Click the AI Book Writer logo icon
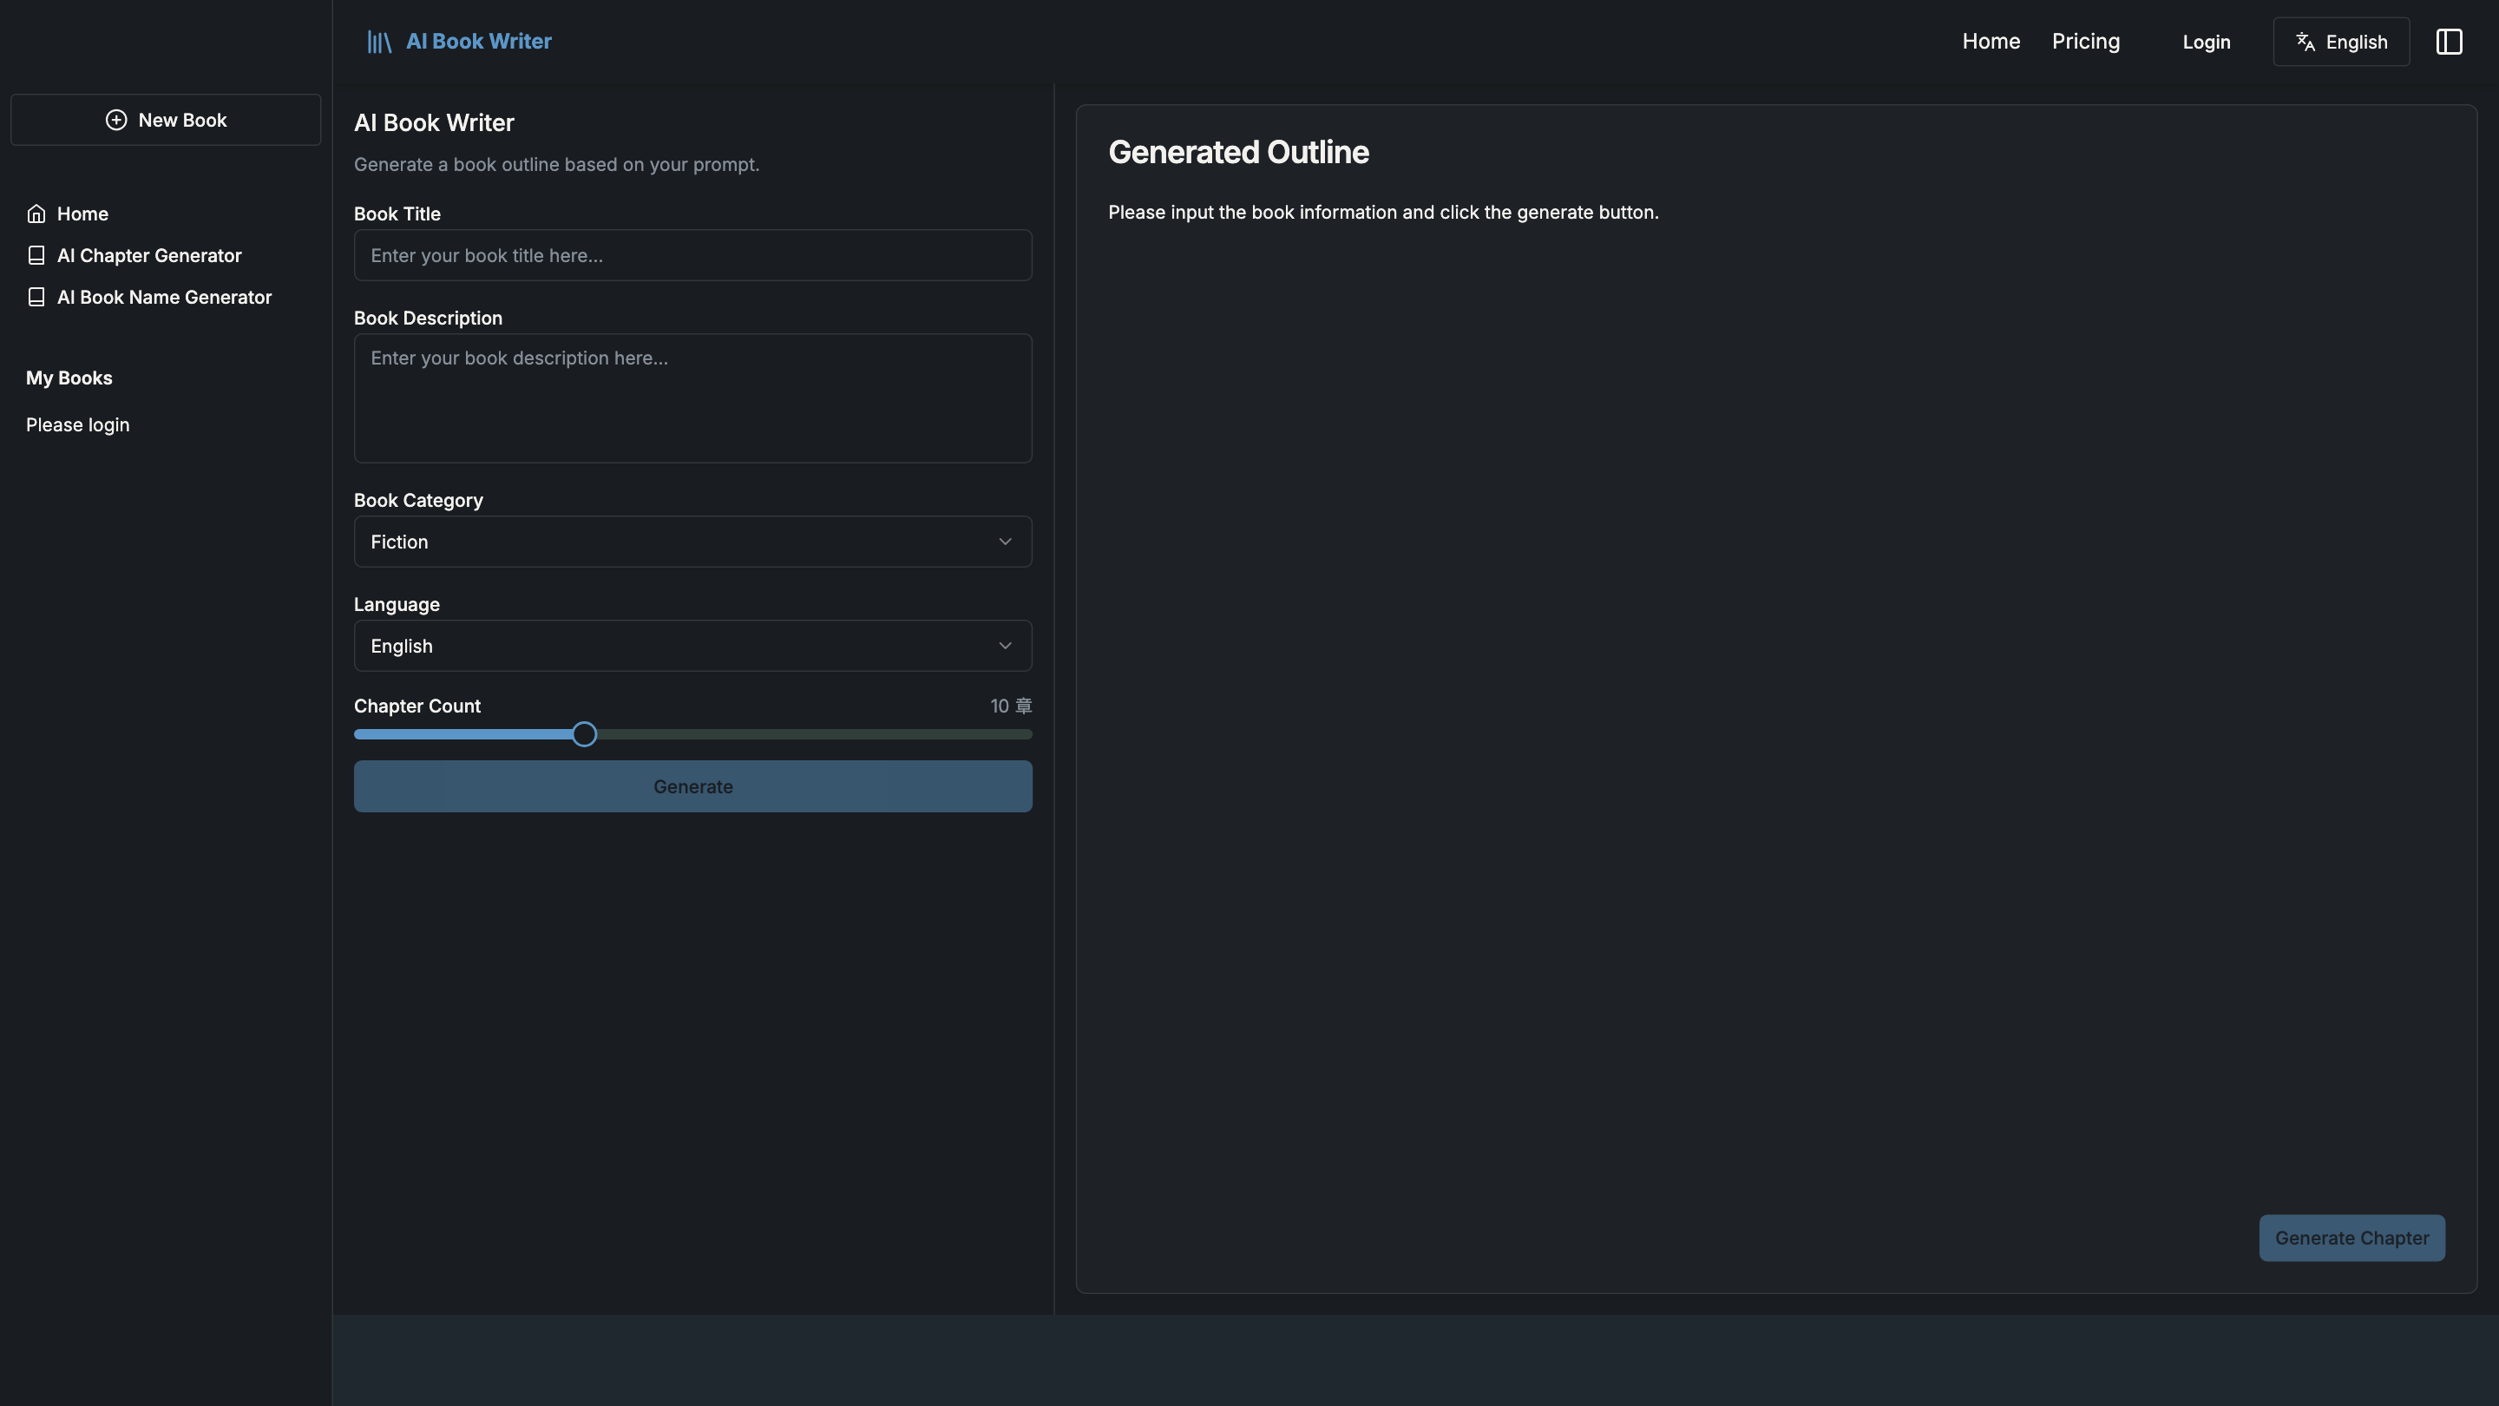 (379, 41)
